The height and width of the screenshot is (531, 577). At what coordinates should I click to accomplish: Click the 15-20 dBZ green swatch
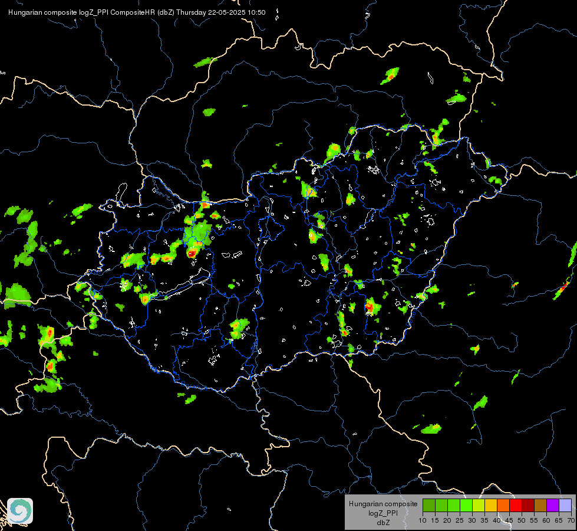441,505
